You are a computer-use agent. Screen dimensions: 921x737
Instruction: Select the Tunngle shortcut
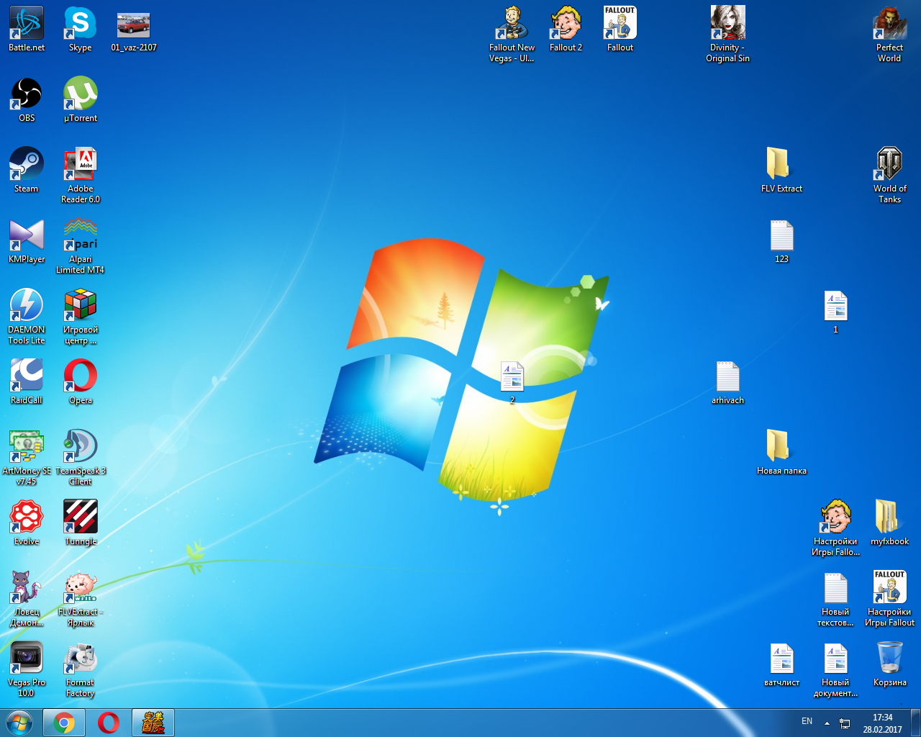click(x=81, y=523)
